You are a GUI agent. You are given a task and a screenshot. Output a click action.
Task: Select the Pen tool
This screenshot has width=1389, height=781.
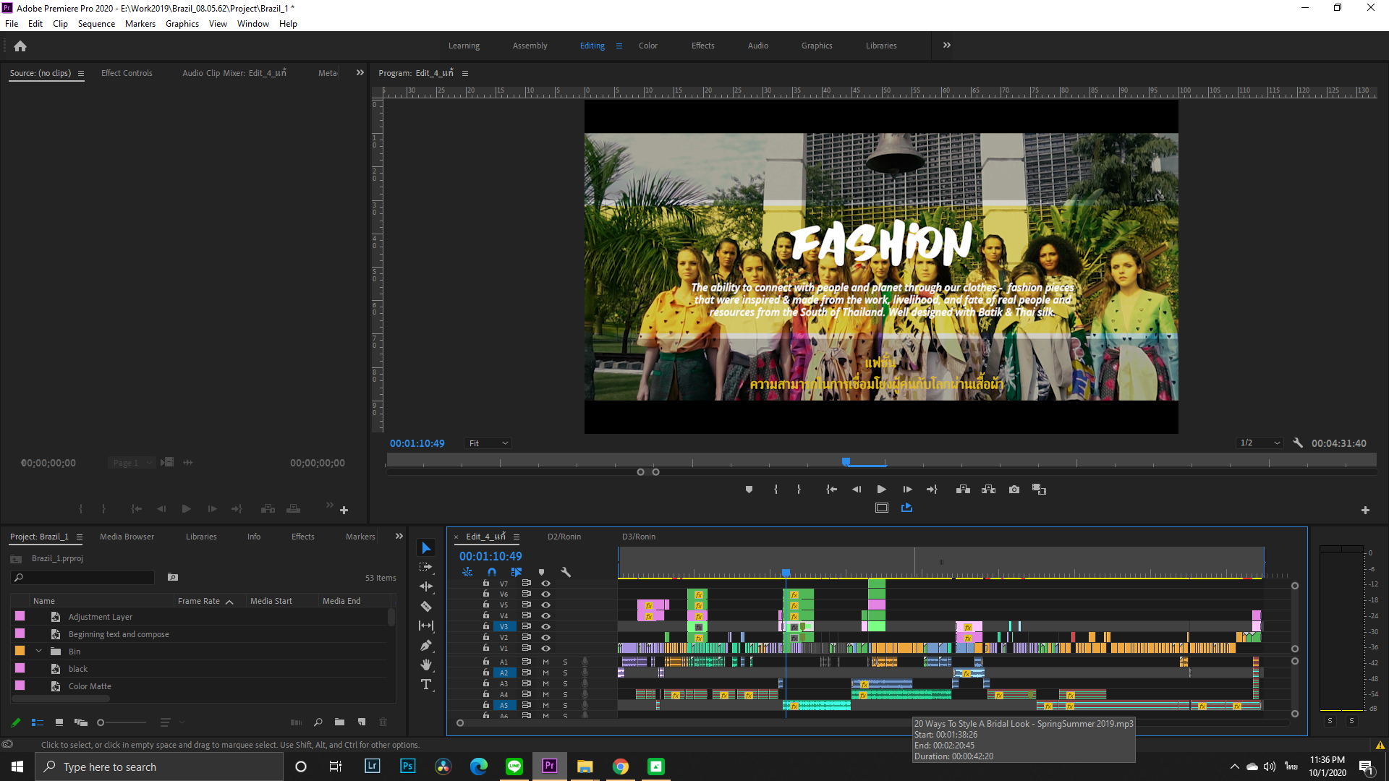(x=426, y=645)
